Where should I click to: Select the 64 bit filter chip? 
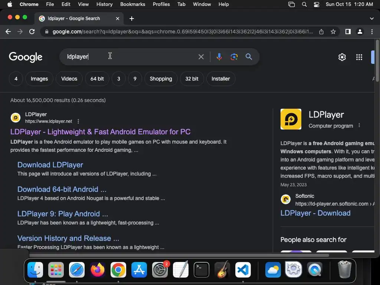point(97,79)
